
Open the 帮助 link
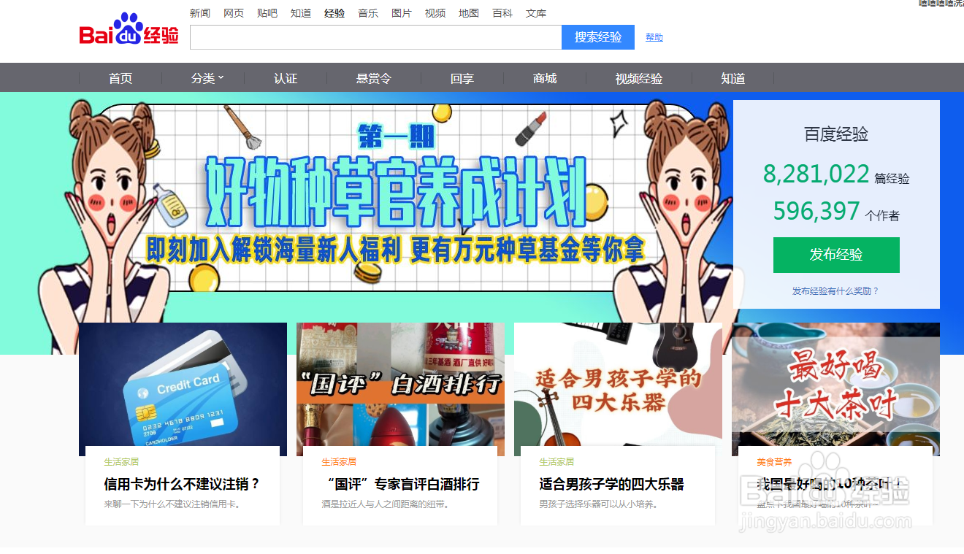pos(654,37)
